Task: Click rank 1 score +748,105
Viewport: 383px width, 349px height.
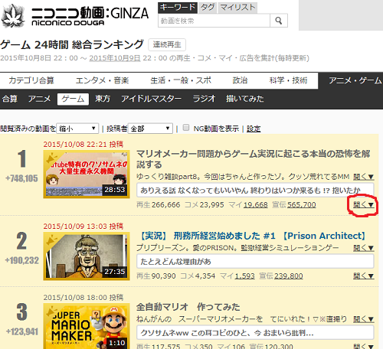Action: (x=21, y=178)
